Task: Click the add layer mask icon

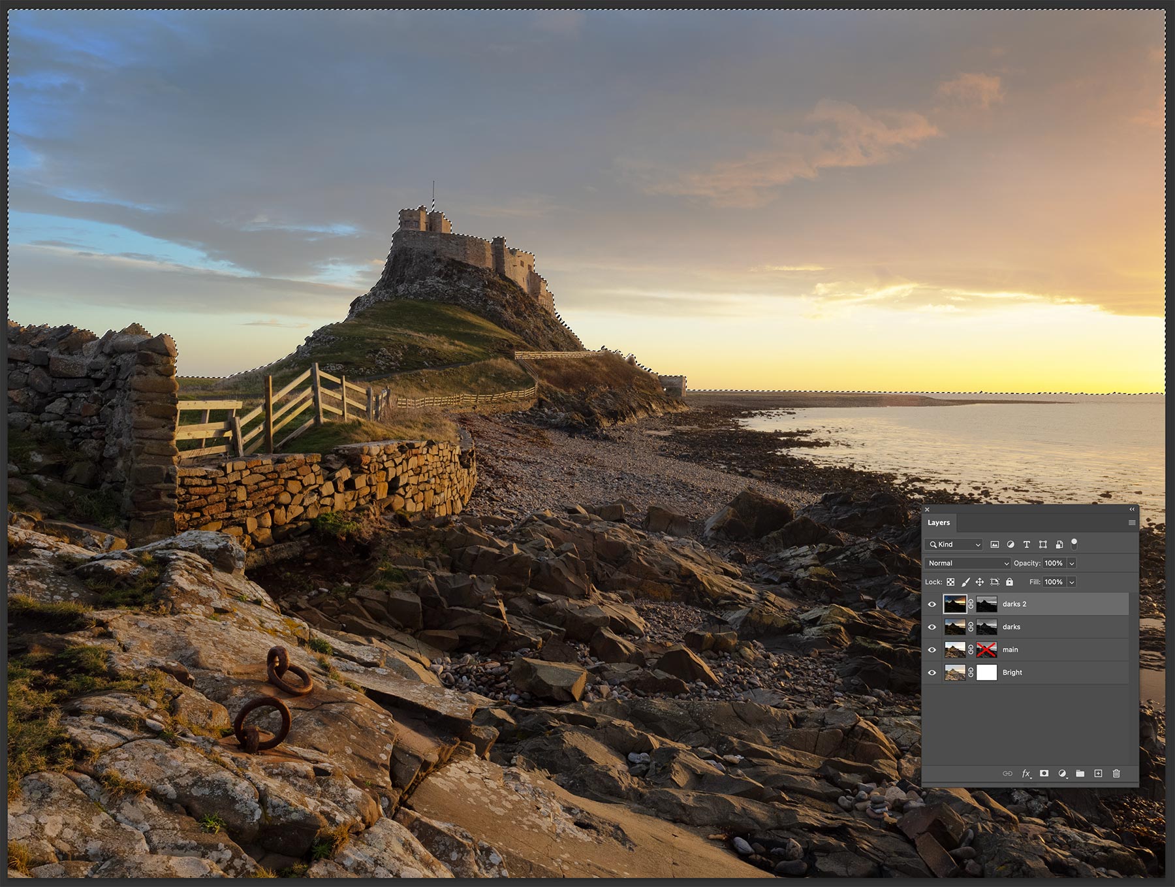Action: coord(1044,773)
